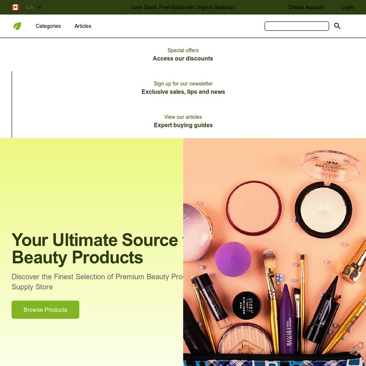Open View our articles link
366x366 pixels.
(183, 117)
